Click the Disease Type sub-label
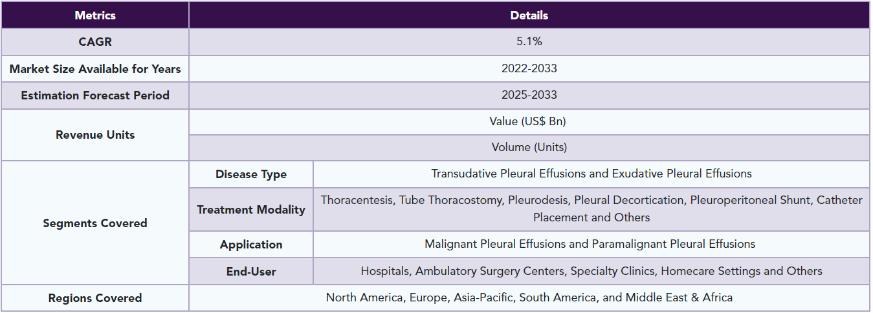 click(x=251, y=174)
